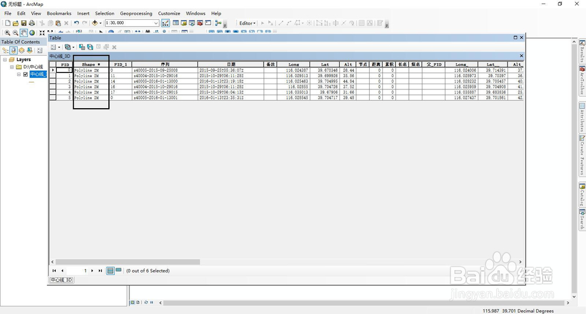Open the Table Options dropdown
The width and height of the screenshot is (586, 314).
[x=55, y=47]
